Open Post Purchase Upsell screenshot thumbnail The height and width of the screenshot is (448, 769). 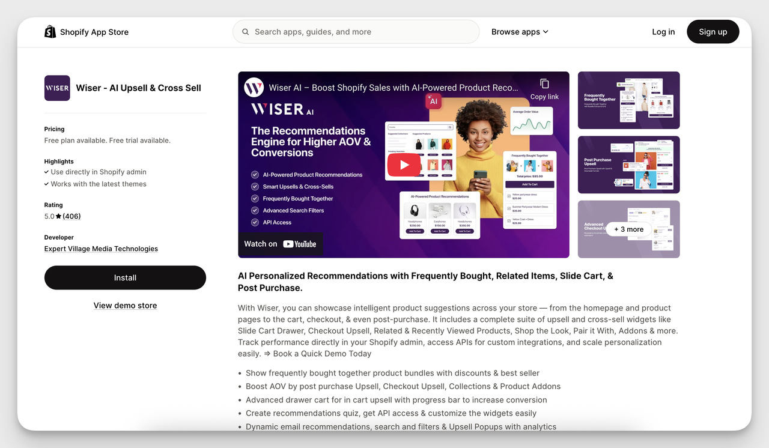[628, 165]
